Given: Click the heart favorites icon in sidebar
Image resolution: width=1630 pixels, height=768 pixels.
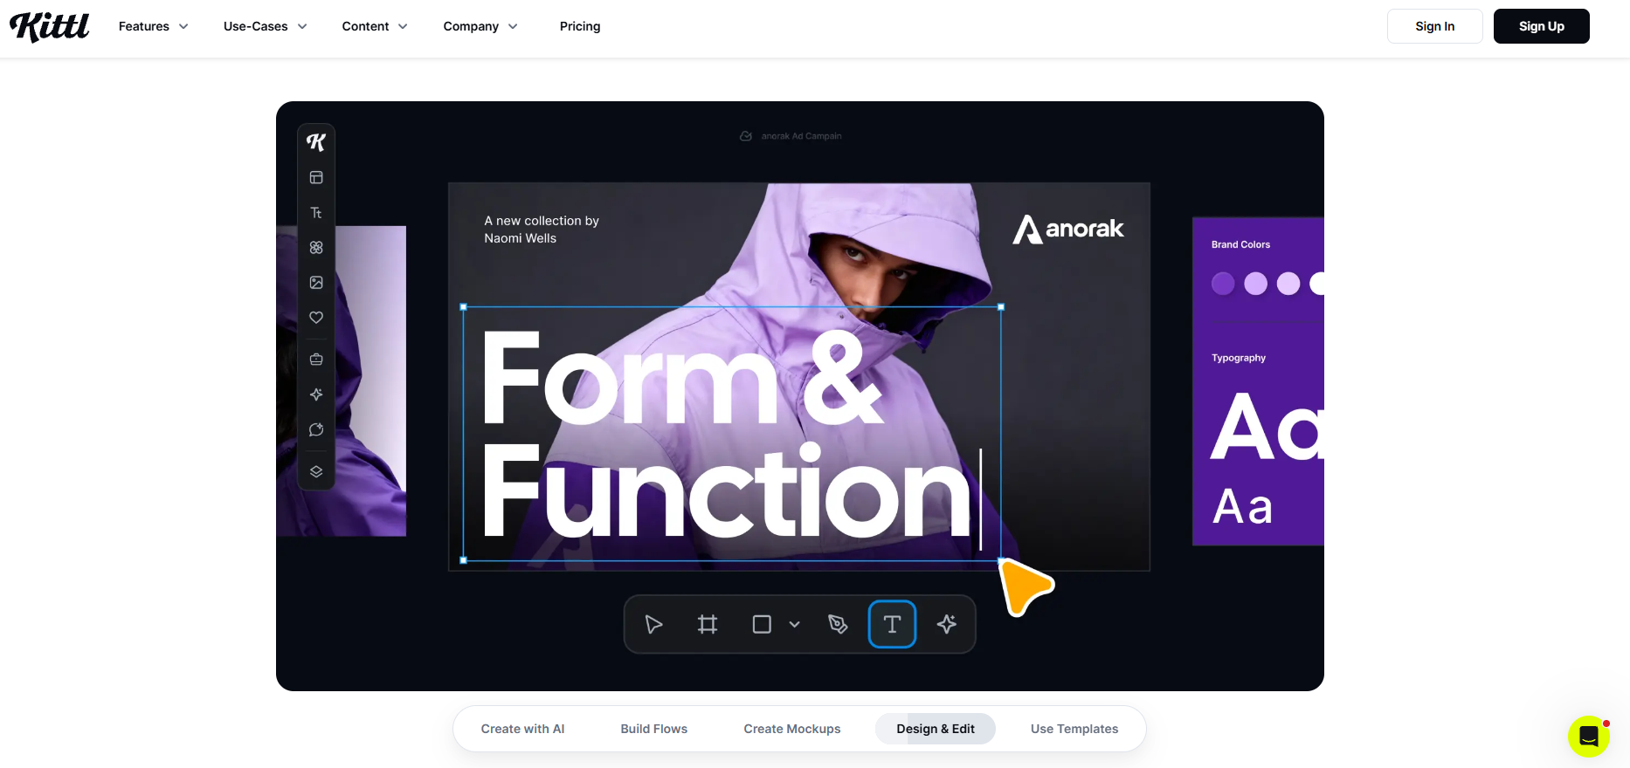Looking at the screenshot, I should [x=316, y=318].
